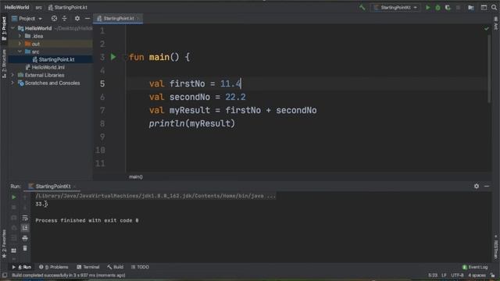Open the UTF-8 encoding selector
This screenshot has height=281, width=500.
(457, 276)
